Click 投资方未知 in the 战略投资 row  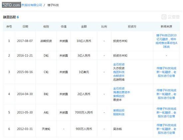coord(120,41)
